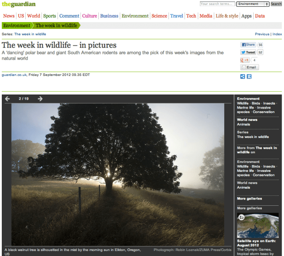Image resolution: width=284 pixels, height=256 pixels.
Task: Go to the Life & style section
Action: tap(227, 16)
